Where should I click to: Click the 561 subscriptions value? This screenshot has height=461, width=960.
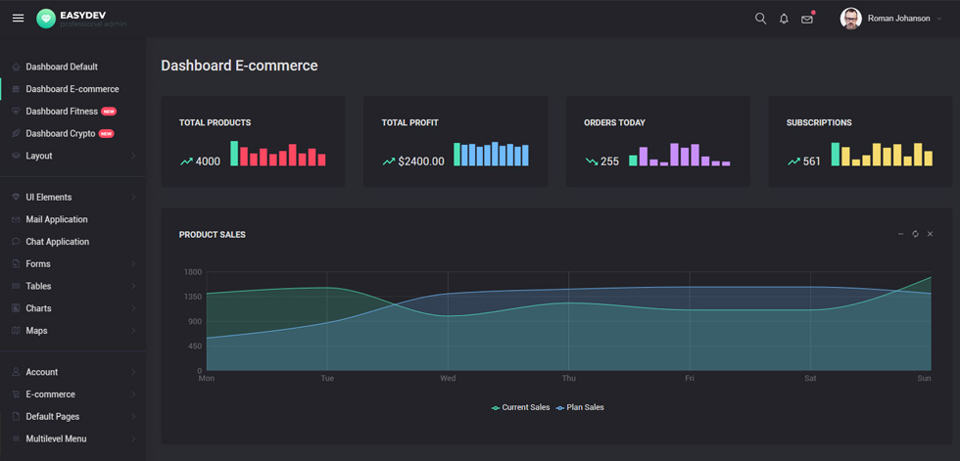tap(812, 162)
